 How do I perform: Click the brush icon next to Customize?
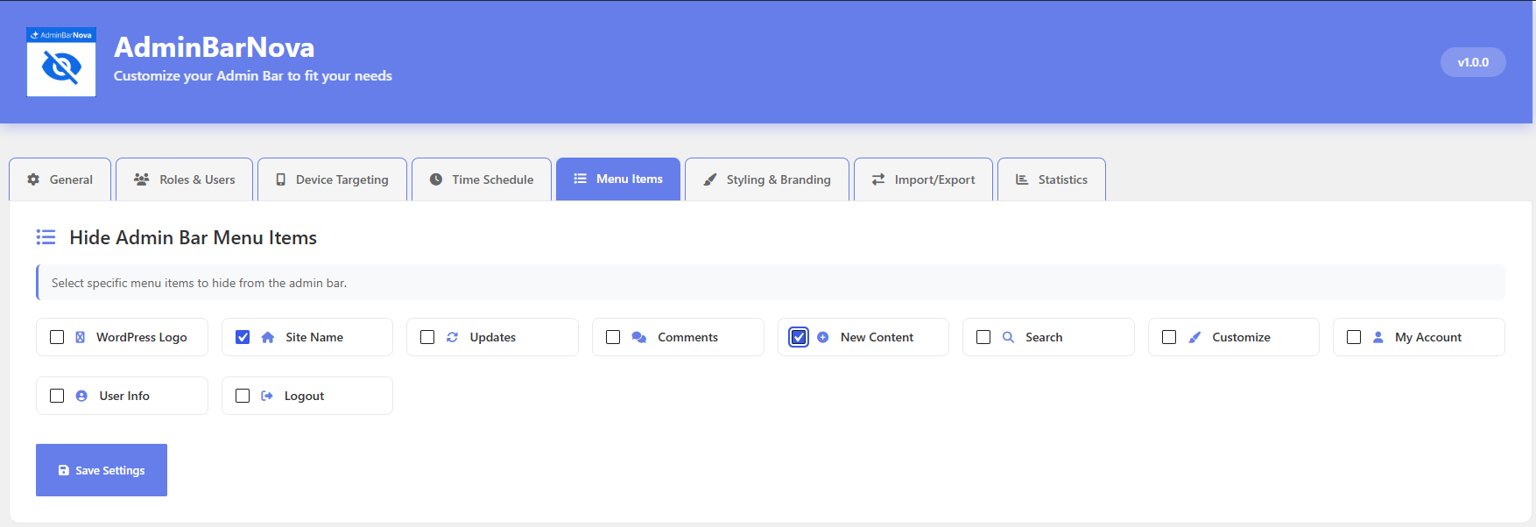click(x=1194, y=337)
